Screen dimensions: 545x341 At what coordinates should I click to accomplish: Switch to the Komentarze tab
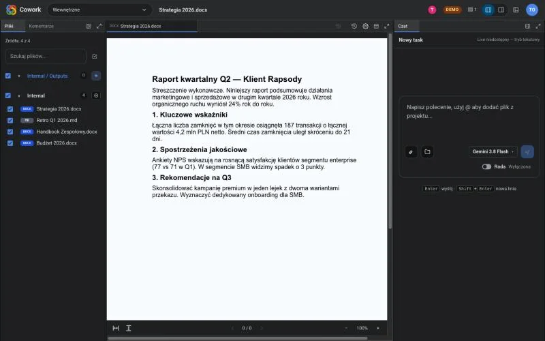coord(42,26)
